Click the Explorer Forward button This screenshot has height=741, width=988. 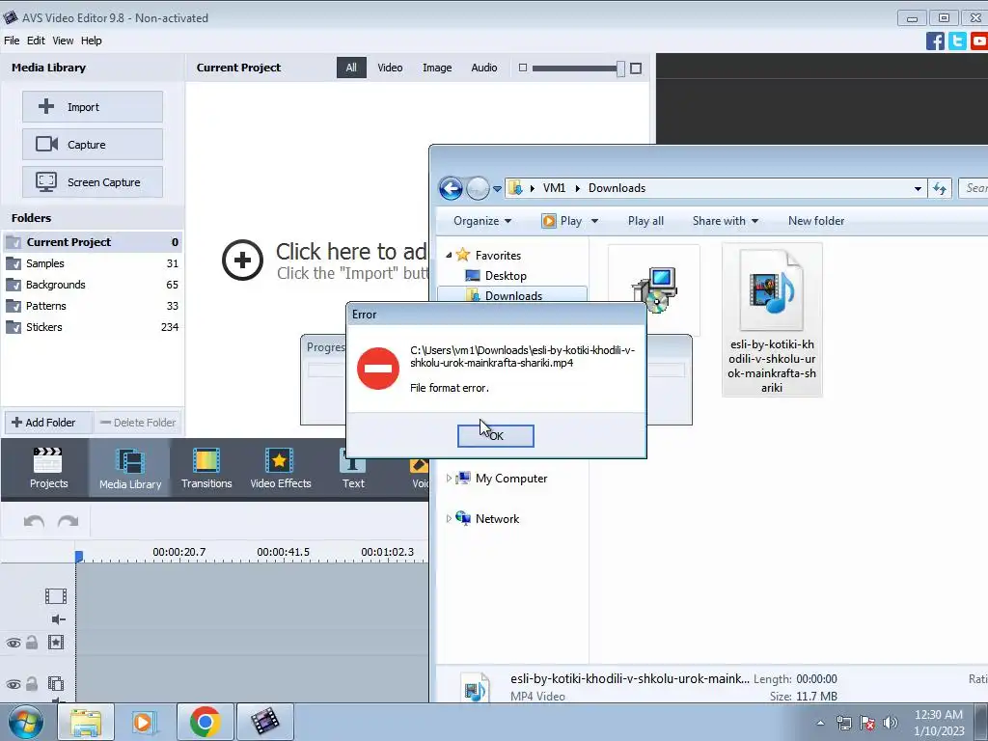click(478, 188)
